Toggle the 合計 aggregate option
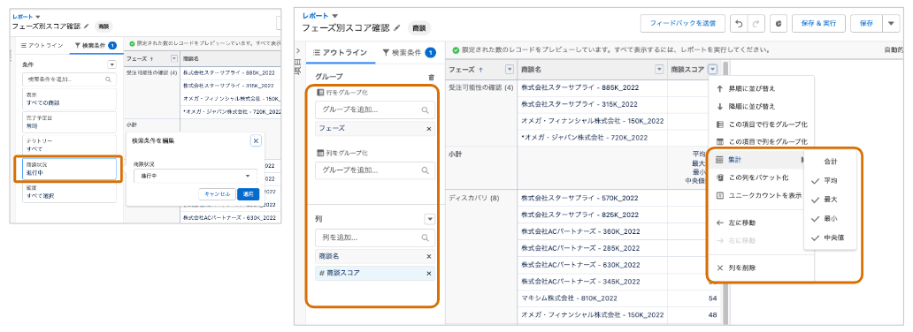 (830, 161)
